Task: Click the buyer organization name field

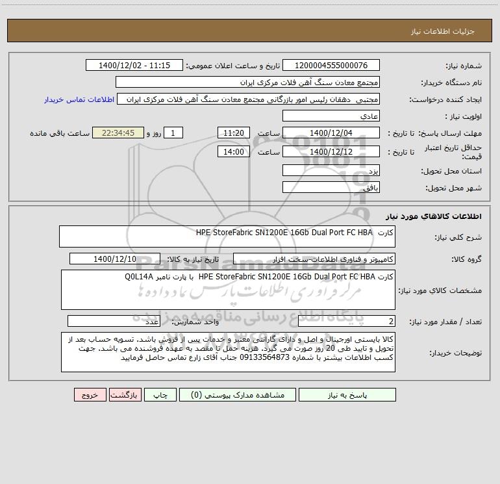Action: 247,82
